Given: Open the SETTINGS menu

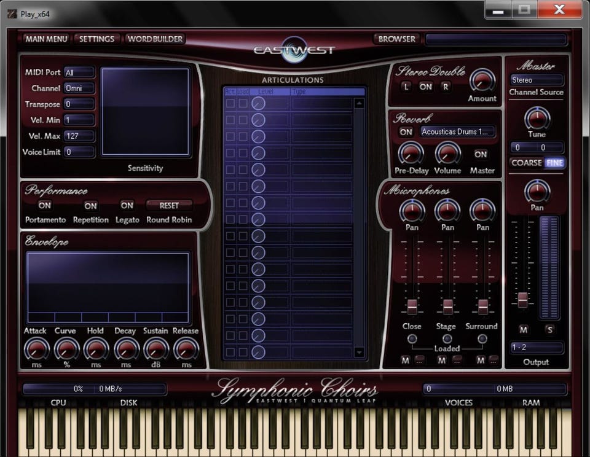Looking at the screenshot, I should point(96,39).
